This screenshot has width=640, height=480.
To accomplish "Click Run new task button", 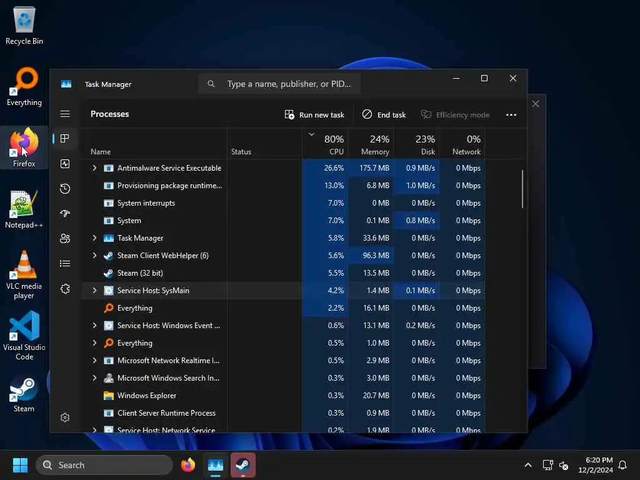I will 314,115.
